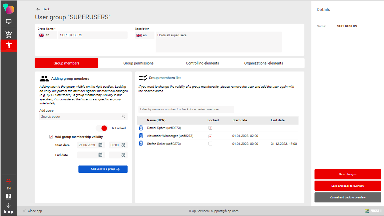Image resolution: width=384 pixels, height=216 pixels.
Task: Switch to Group permissions tab
Action: [x=138, y=63]
